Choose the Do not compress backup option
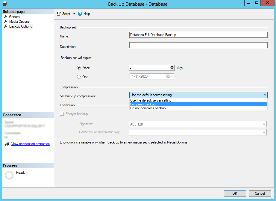This screenshot has width=276, height=201. [x=198, y=108]
